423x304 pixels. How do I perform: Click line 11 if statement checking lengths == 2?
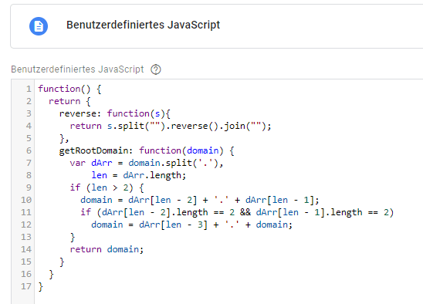[x=237, y=212]
